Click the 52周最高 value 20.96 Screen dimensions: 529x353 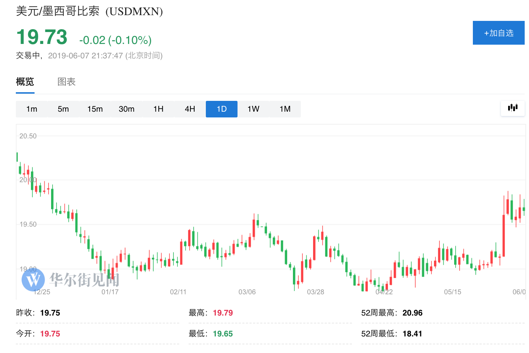click(412, 313)
